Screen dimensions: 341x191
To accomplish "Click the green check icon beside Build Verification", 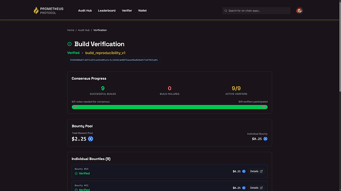I will (69, 44).
